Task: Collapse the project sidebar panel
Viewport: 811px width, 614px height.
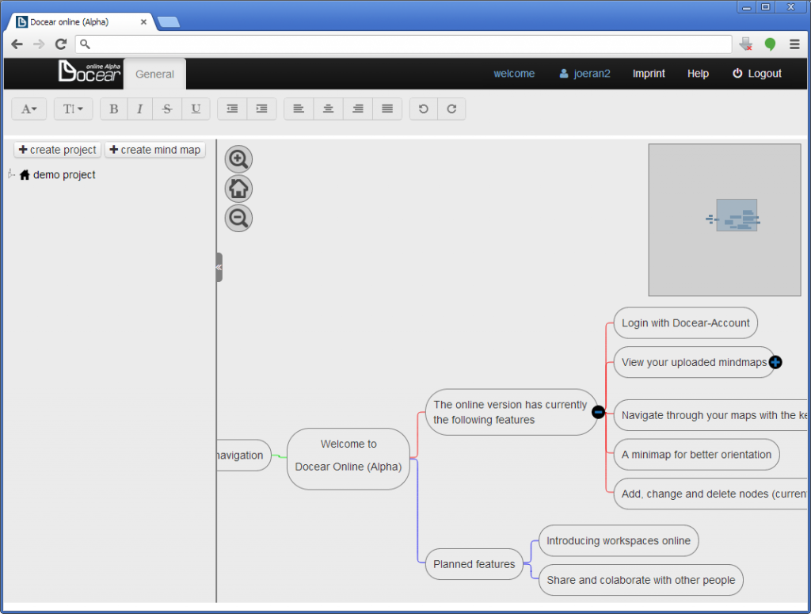Action: tap(219, 267)
